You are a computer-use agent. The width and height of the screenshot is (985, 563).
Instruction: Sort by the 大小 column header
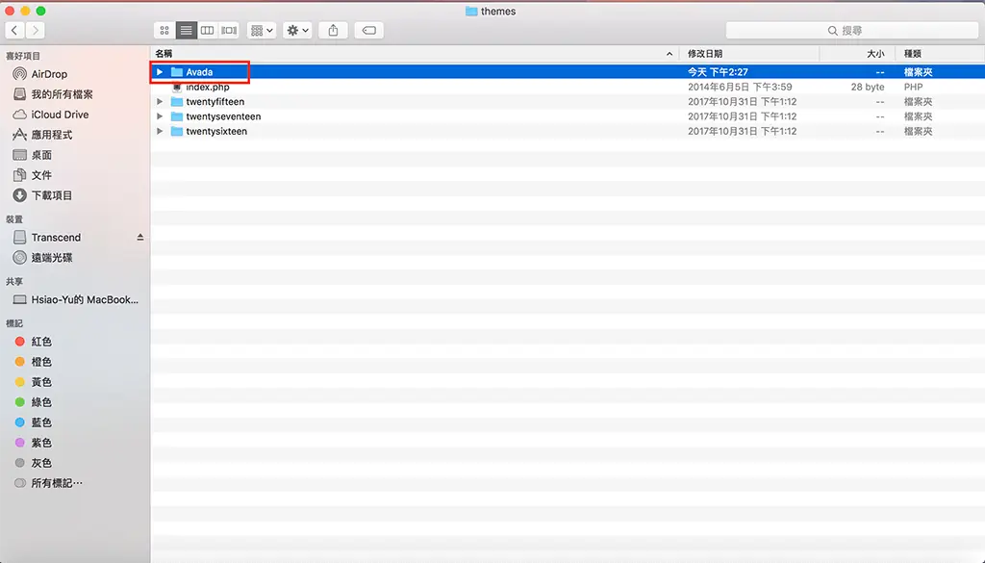(x=858, y=54)
